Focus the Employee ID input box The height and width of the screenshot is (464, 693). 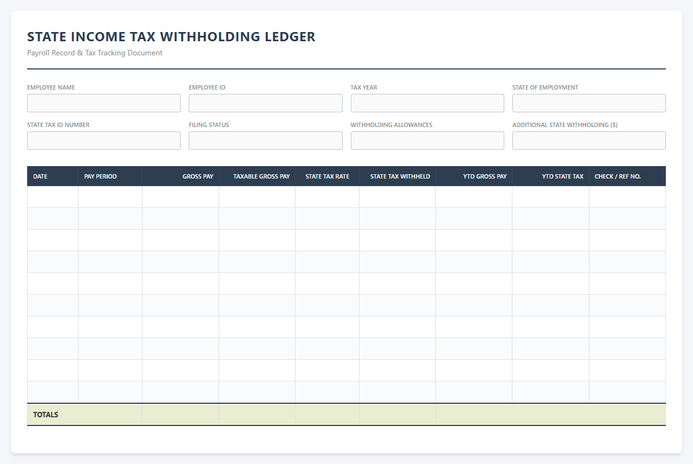point(266,103)
